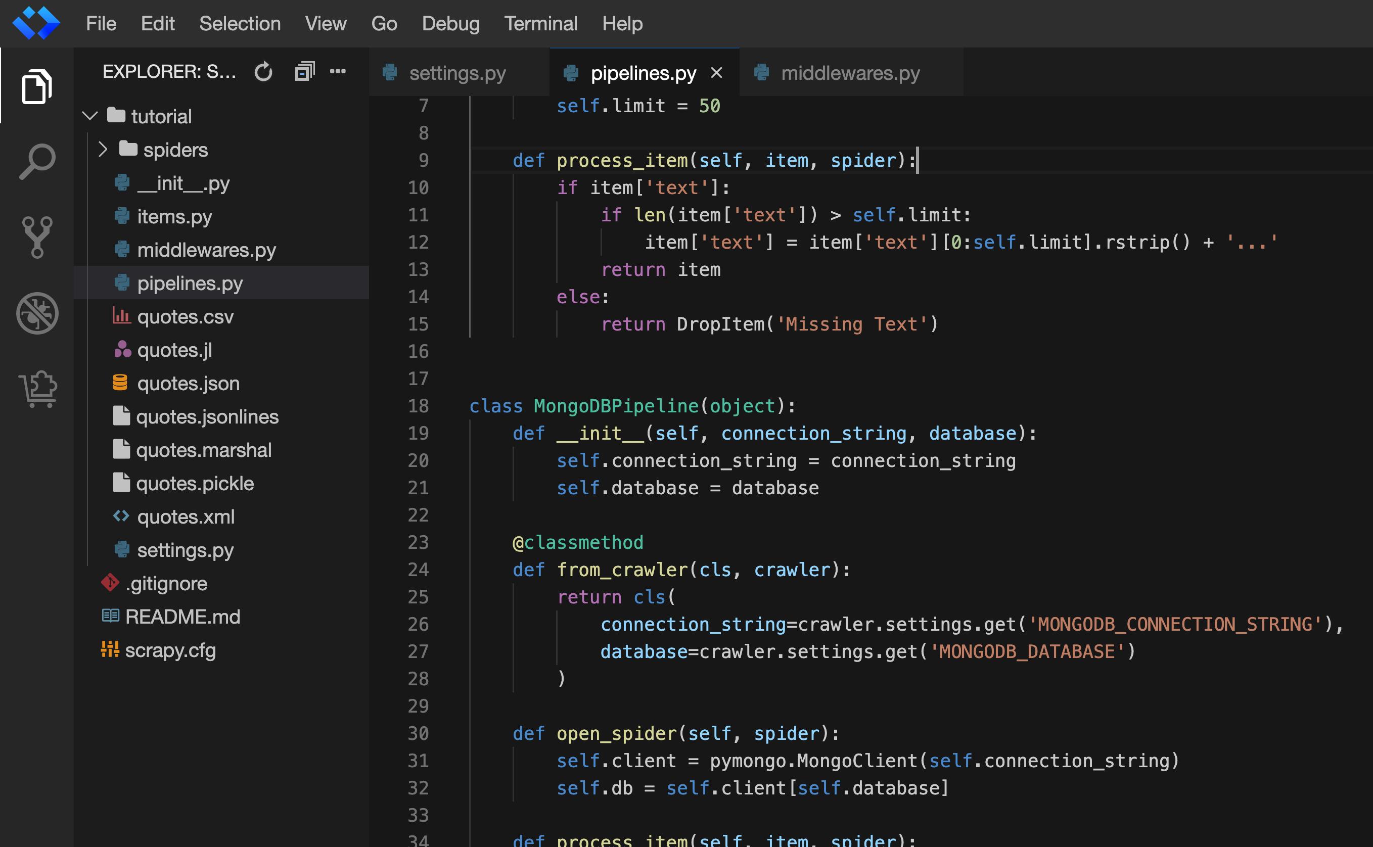Open items.py in the file tree
The width and height of the screenshot is (1373, 847).
point(221,216)
